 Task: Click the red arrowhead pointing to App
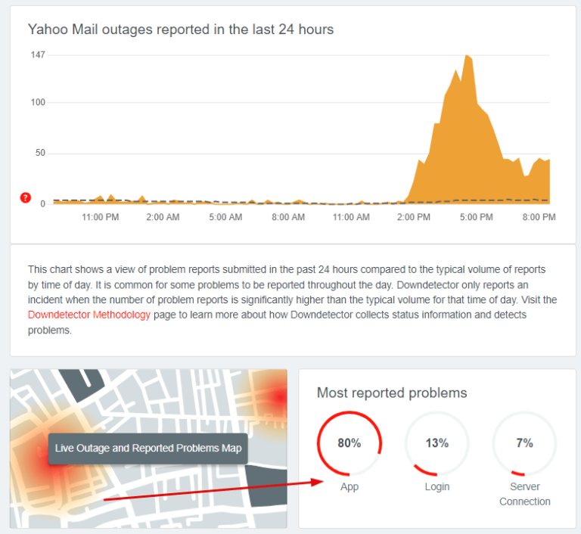(317, 482)
